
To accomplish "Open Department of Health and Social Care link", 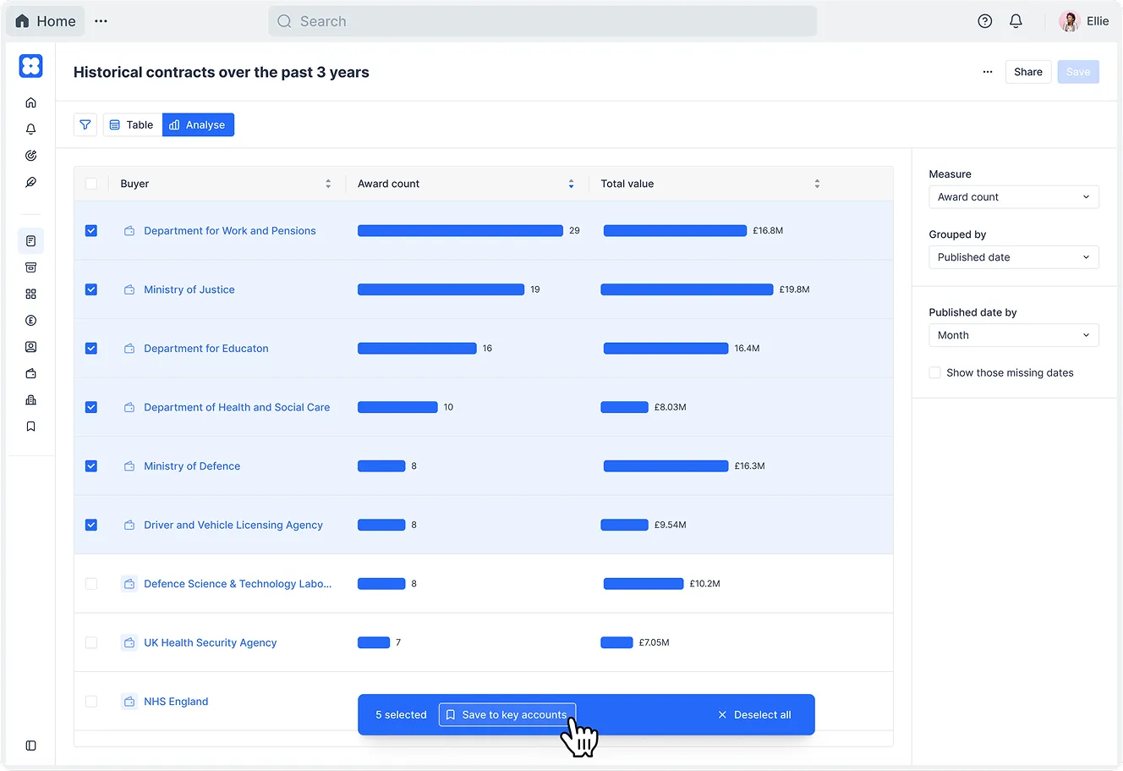I will (237, 407).
